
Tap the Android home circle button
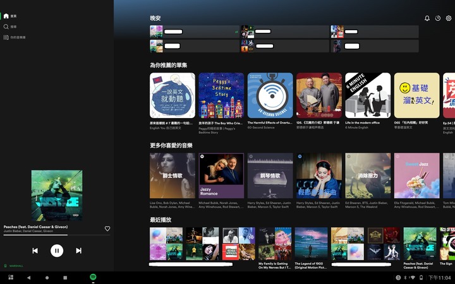coord(47,278)
